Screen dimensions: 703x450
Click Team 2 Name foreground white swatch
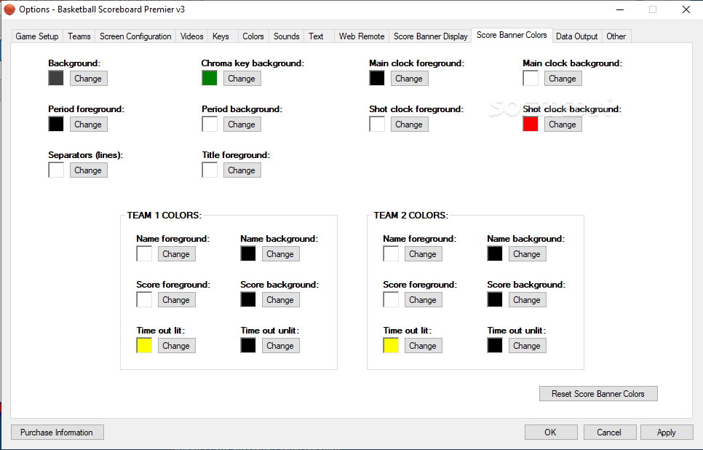pos(391,254)
